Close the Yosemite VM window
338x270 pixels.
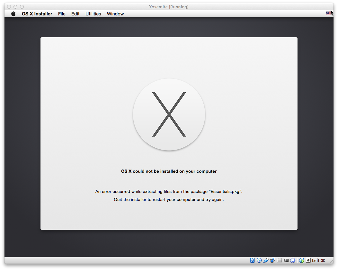9,7
